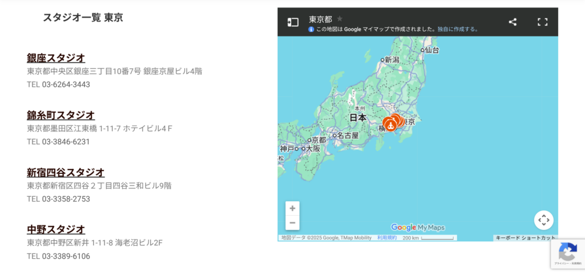The width and height of the screenshot is (585, 275).
Task: Click the 東京都 map title
Action: point(320,19)
